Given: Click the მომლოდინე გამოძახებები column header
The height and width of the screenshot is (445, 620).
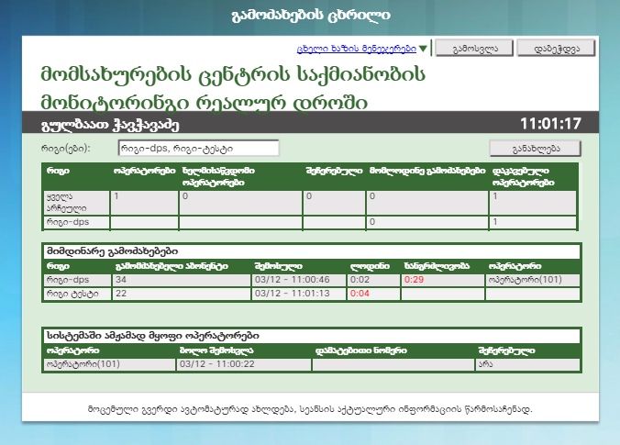Looking at the screenshot, I should pyautogui.click(x=426, y=171).
